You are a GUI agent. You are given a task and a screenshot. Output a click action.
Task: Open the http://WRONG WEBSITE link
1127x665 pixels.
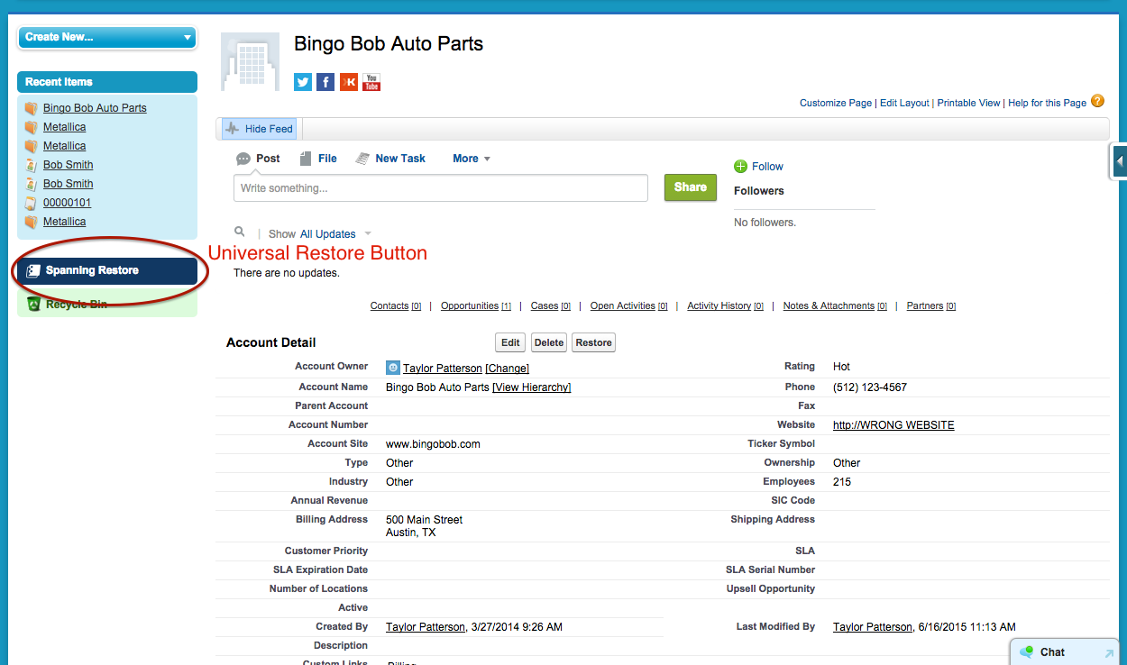click(x=893, y=425)
